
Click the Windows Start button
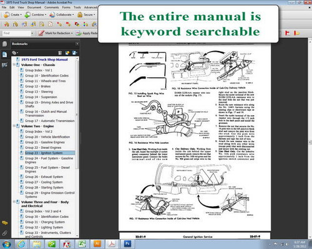[x=6, y=244]
